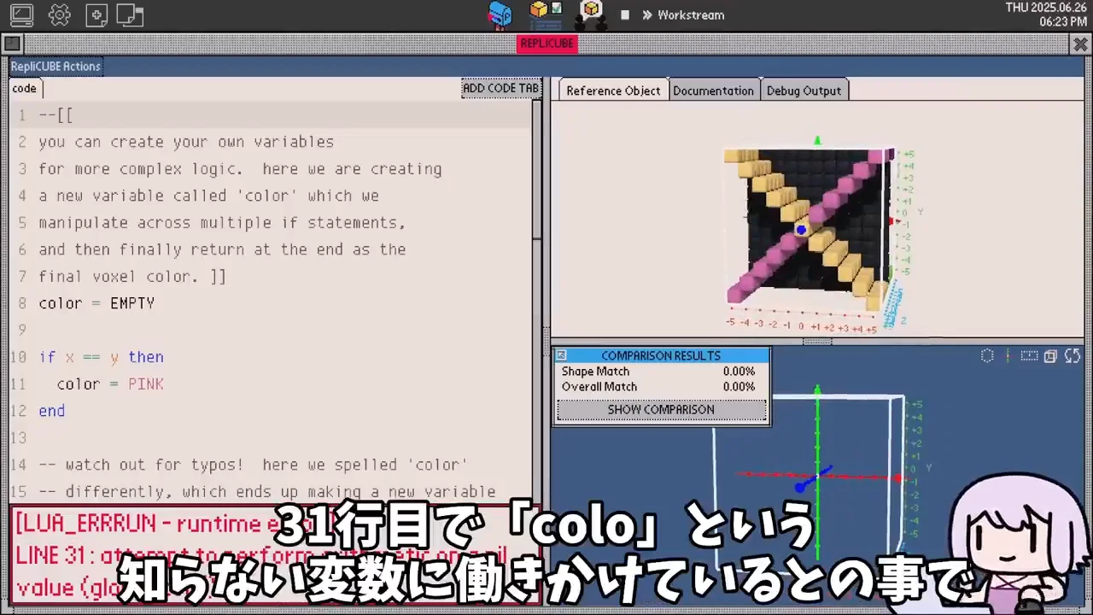Expand the Workstream menu
This screenshot has height=615, width=1093.
click(x=683, y=15)
